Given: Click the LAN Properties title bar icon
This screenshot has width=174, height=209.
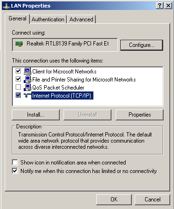Looking at the screenshot, I should point(7,6).
